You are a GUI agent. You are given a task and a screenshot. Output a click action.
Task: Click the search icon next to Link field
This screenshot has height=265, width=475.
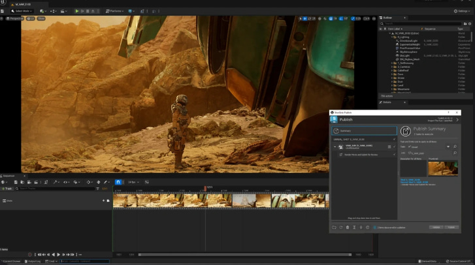pos(455,153)
